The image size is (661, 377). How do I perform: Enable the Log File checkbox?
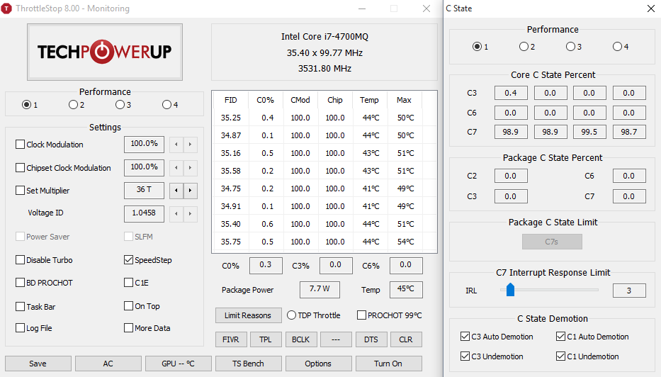(x=20, y=327)
